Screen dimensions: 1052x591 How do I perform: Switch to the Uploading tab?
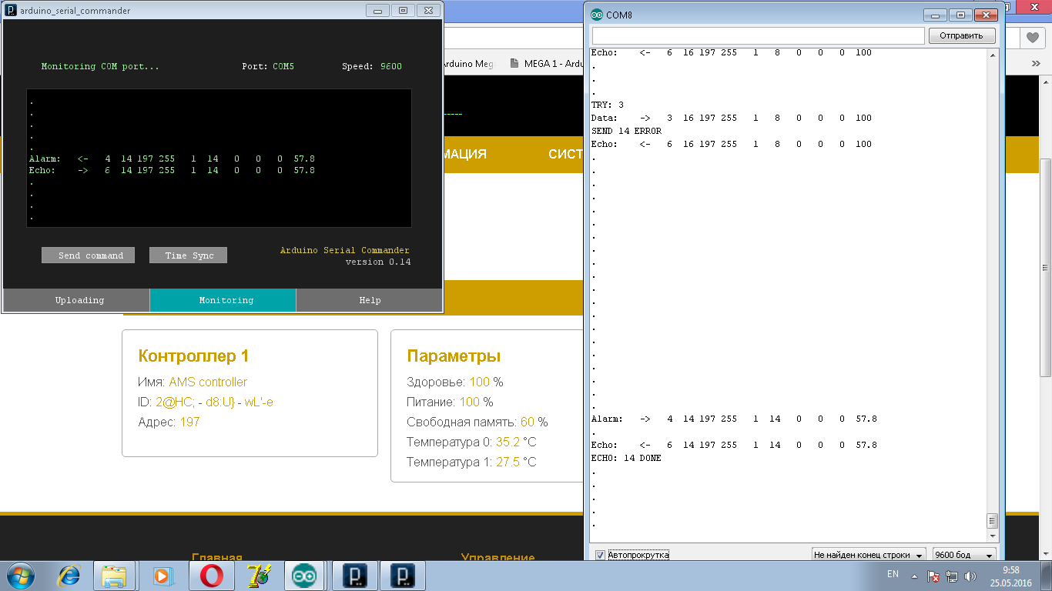pos(76,300)
